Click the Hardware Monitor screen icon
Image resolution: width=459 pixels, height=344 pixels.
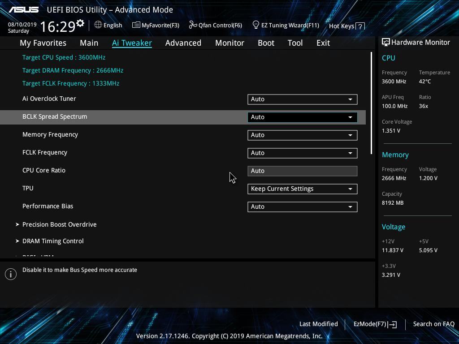386,43
